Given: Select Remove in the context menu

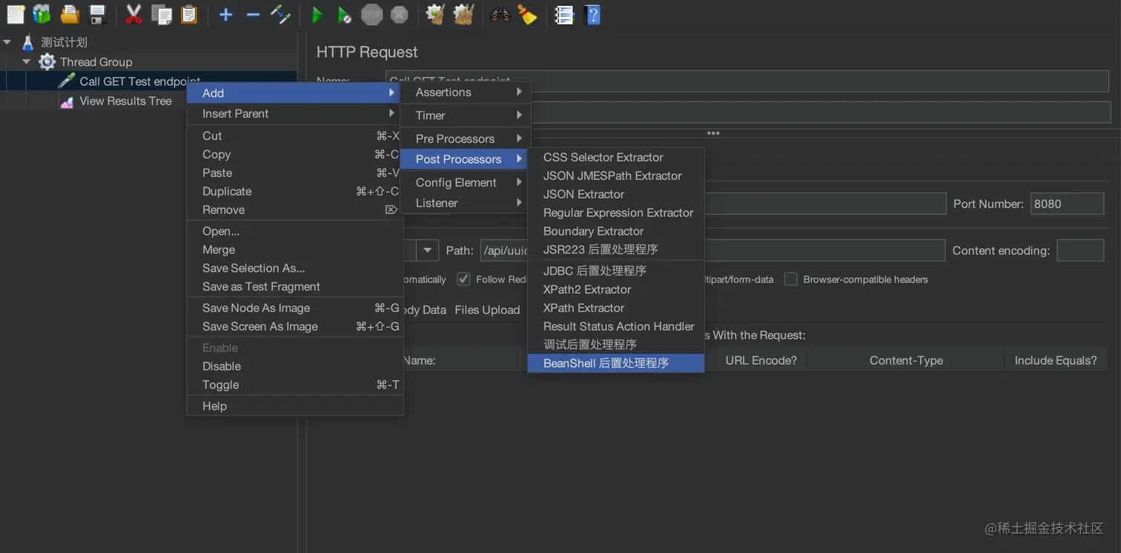Looking at the screenshot, I should click(294, 210).
